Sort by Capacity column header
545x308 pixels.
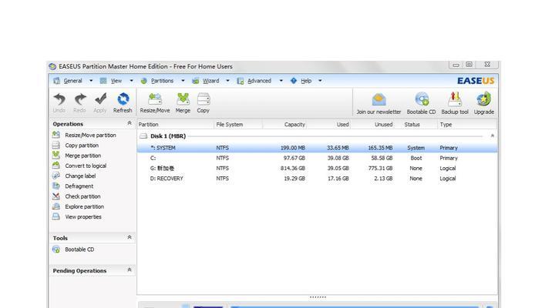point(284,124)
